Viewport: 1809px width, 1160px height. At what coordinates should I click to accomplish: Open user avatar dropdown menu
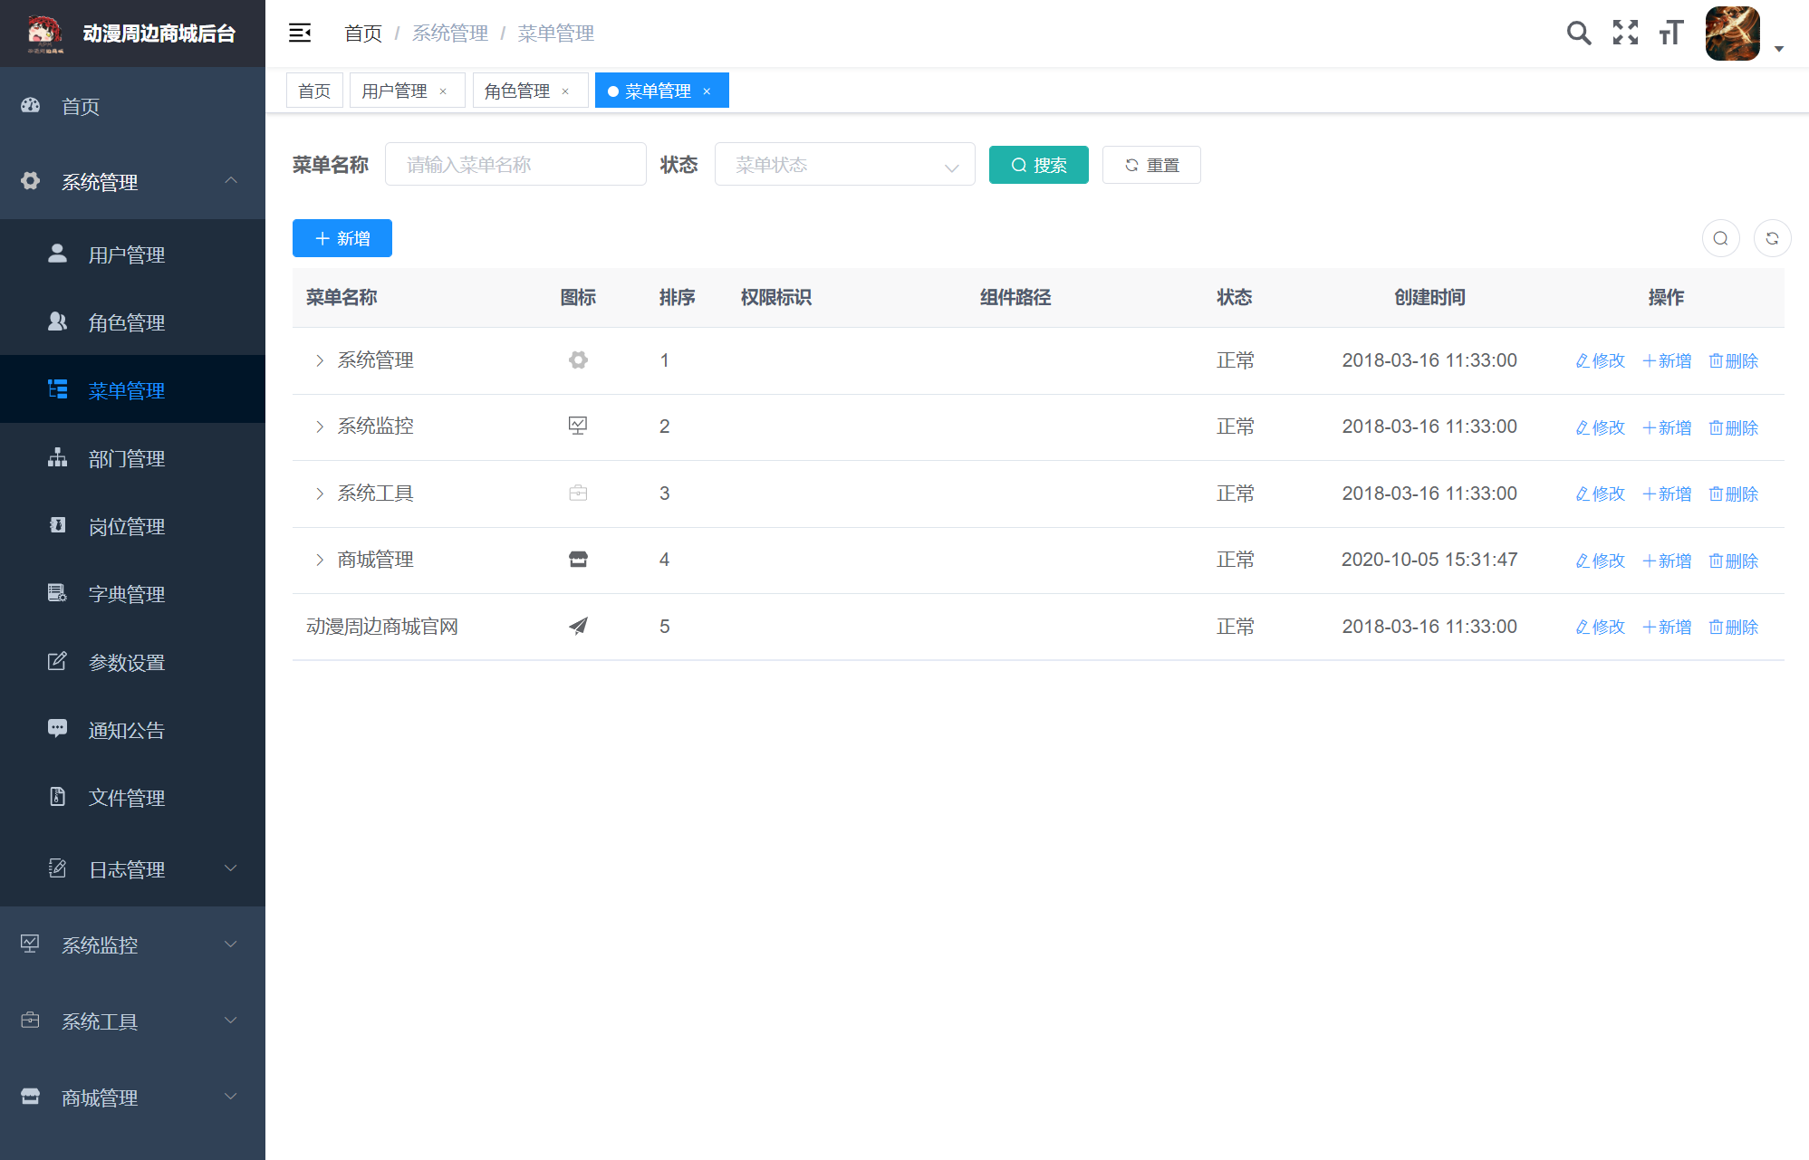(x=1744, y=34)
